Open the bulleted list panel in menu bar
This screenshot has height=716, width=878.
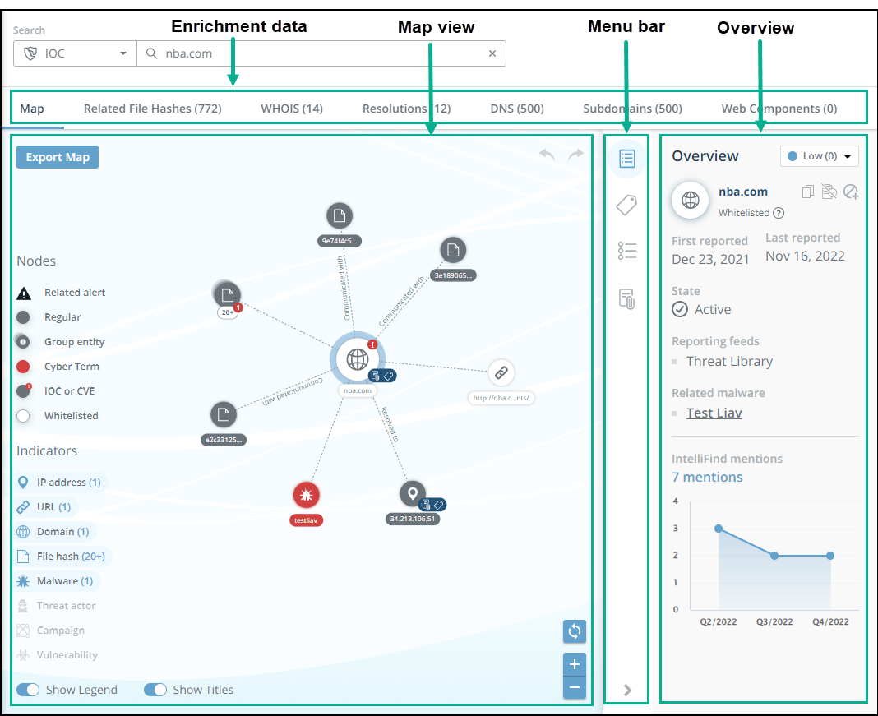pyautogui.click(x=627, y=251)
